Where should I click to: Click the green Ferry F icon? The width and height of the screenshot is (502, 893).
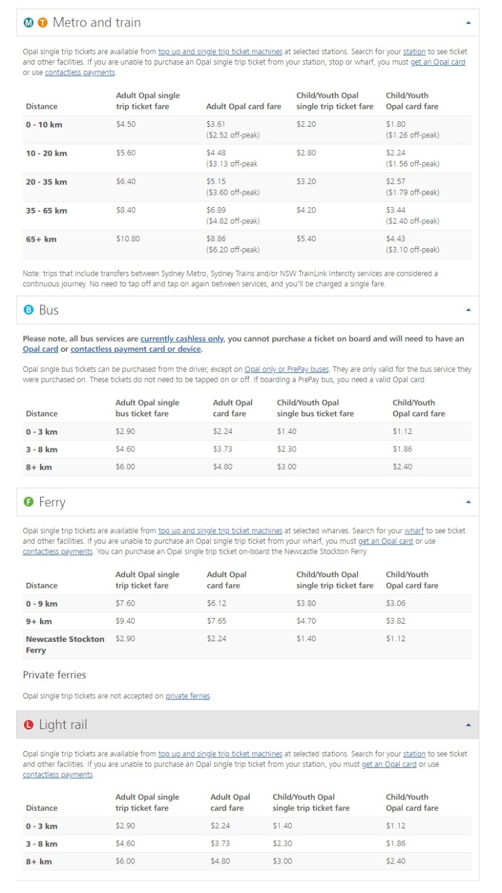click(x=28, y=502)
